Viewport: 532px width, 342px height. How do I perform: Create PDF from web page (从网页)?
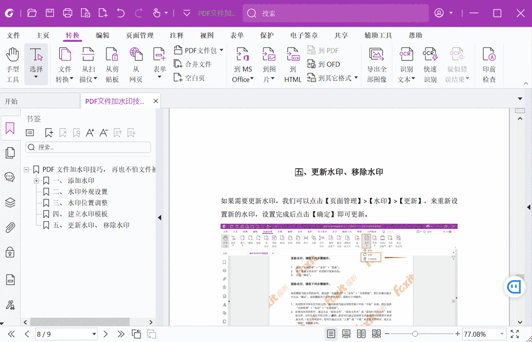coord(136,65)
